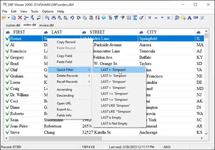Screen dimensions: 215x150
Task: Click the font letter A icon
Action: point(189,18)
